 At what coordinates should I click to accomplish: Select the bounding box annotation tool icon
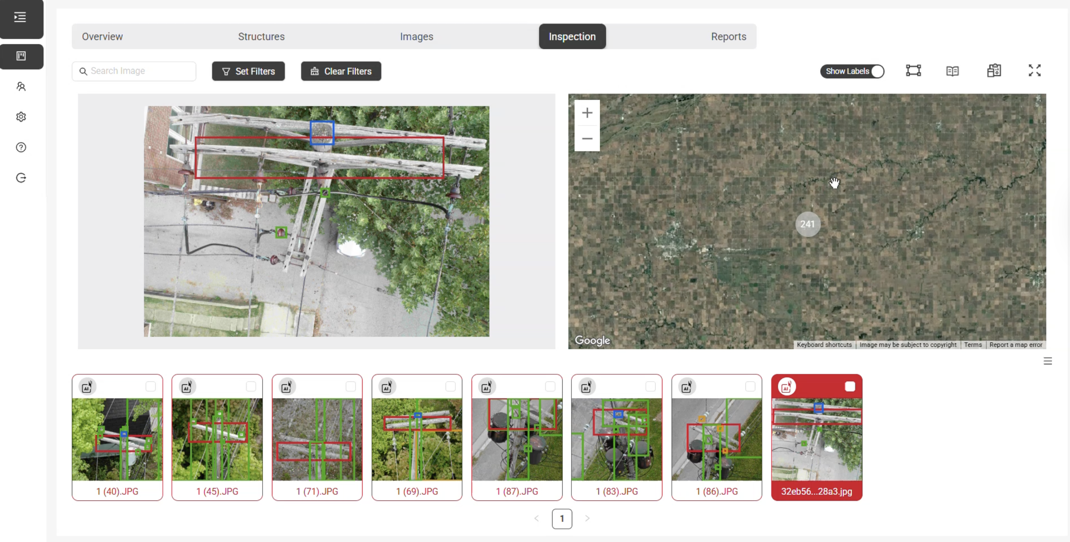[x=913, y=70]
